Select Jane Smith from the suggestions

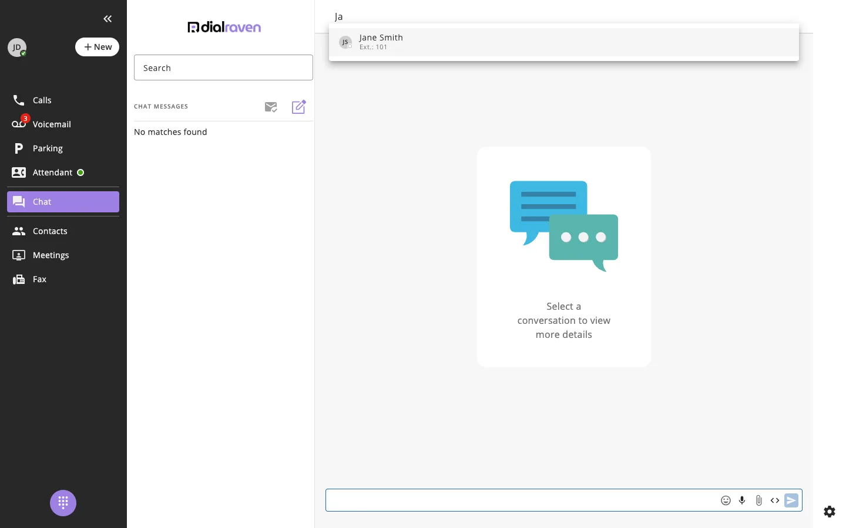pos(564,42)
